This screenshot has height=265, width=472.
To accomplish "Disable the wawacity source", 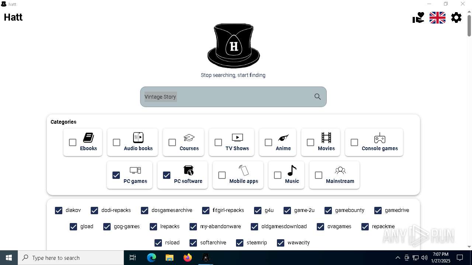I will click(x=281, y=243).
